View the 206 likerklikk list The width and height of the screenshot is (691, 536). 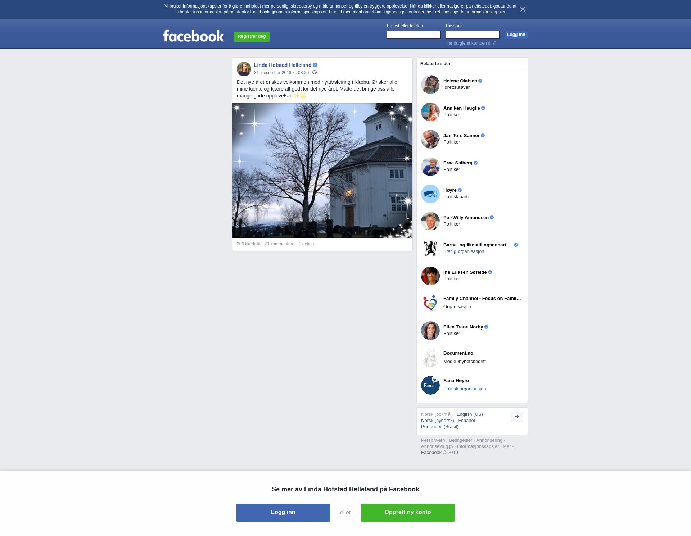pyautogui.click(x=249, y=244)
